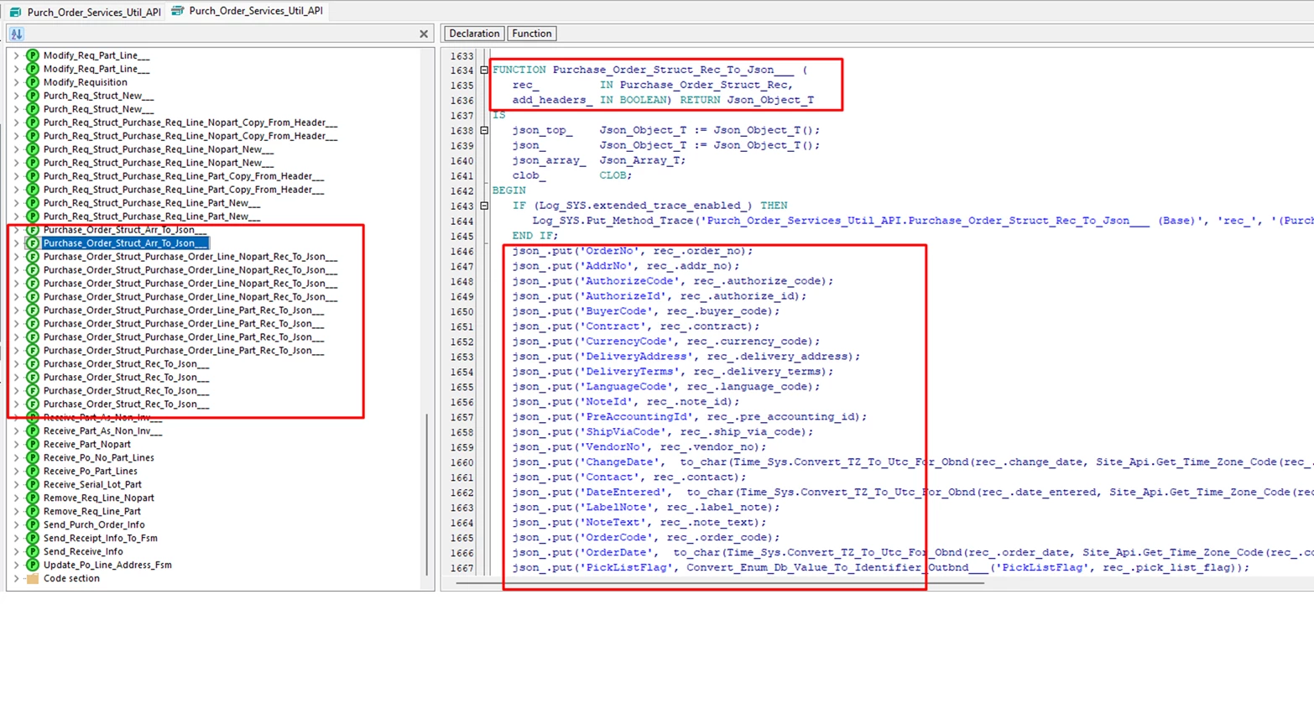Click the json_.put('PickListFlag' code line
The height and width of the screenshot is (725, 1314).
click(x=881, y=568)
